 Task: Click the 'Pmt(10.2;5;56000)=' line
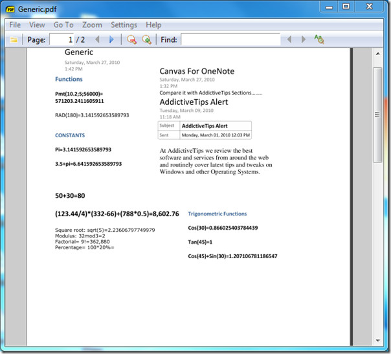pyautogui.click(x=79, y=94)
